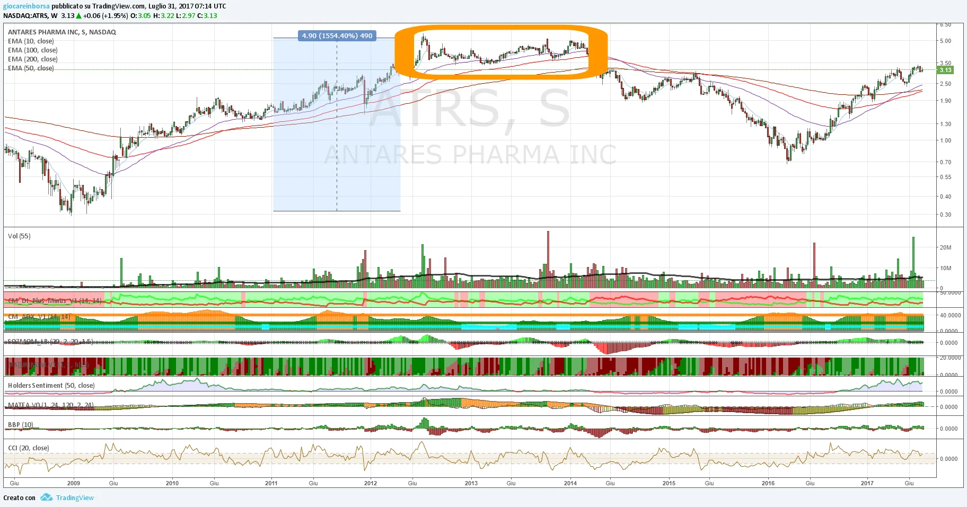Image resolution: width=967 pixels, height=507 pixels.
Task: Click the 0.40 price axis level
Action: (945, 197)
